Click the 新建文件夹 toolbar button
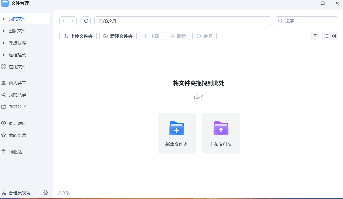 click(x=118, y=36)
